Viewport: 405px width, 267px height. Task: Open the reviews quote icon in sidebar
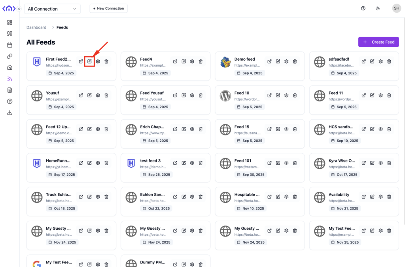pyautogui.click(x=10, y=34)
